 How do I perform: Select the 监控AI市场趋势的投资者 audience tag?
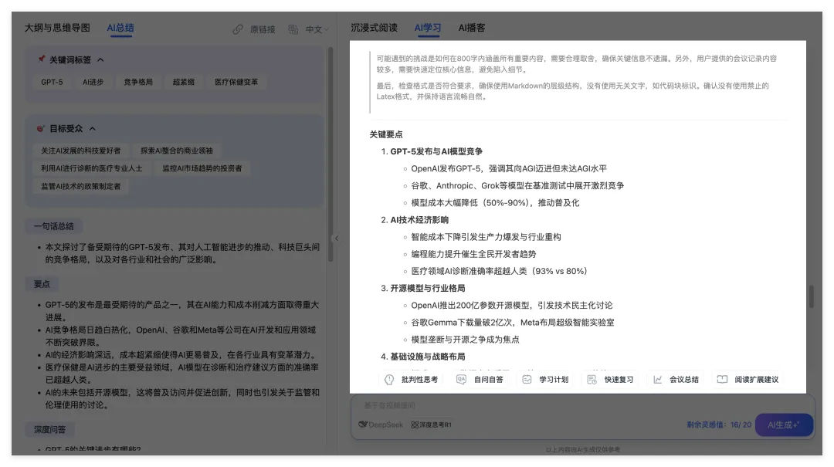(202, 168)
